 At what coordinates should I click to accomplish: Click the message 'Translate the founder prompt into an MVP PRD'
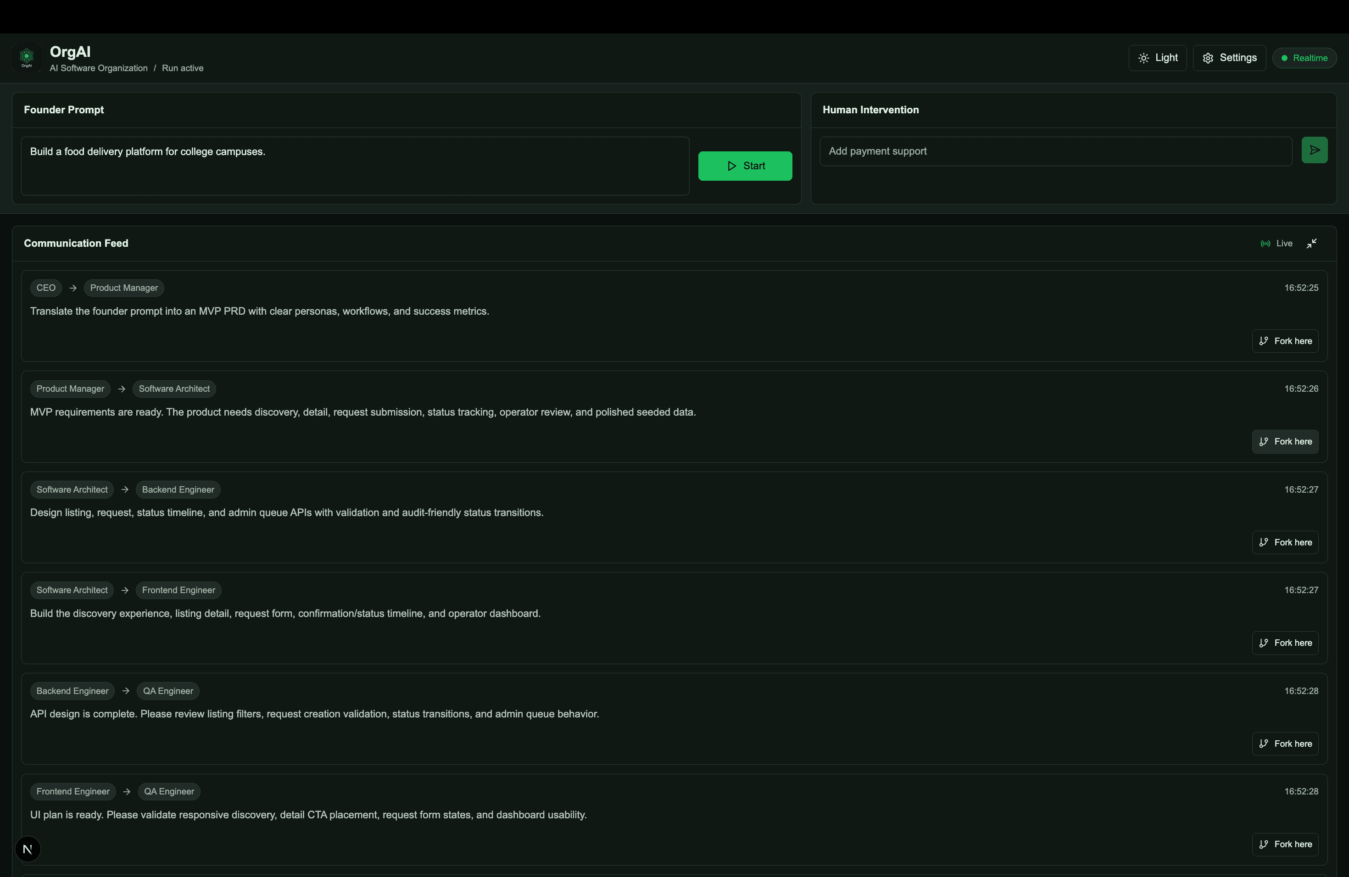(x=260, y=311)
